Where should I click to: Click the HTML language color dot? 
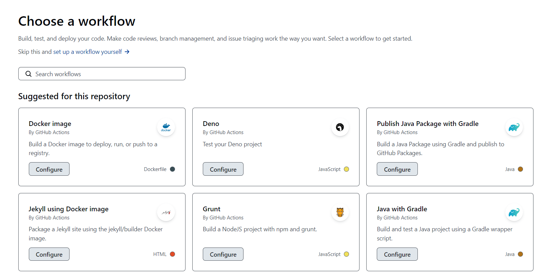[172, 254]
